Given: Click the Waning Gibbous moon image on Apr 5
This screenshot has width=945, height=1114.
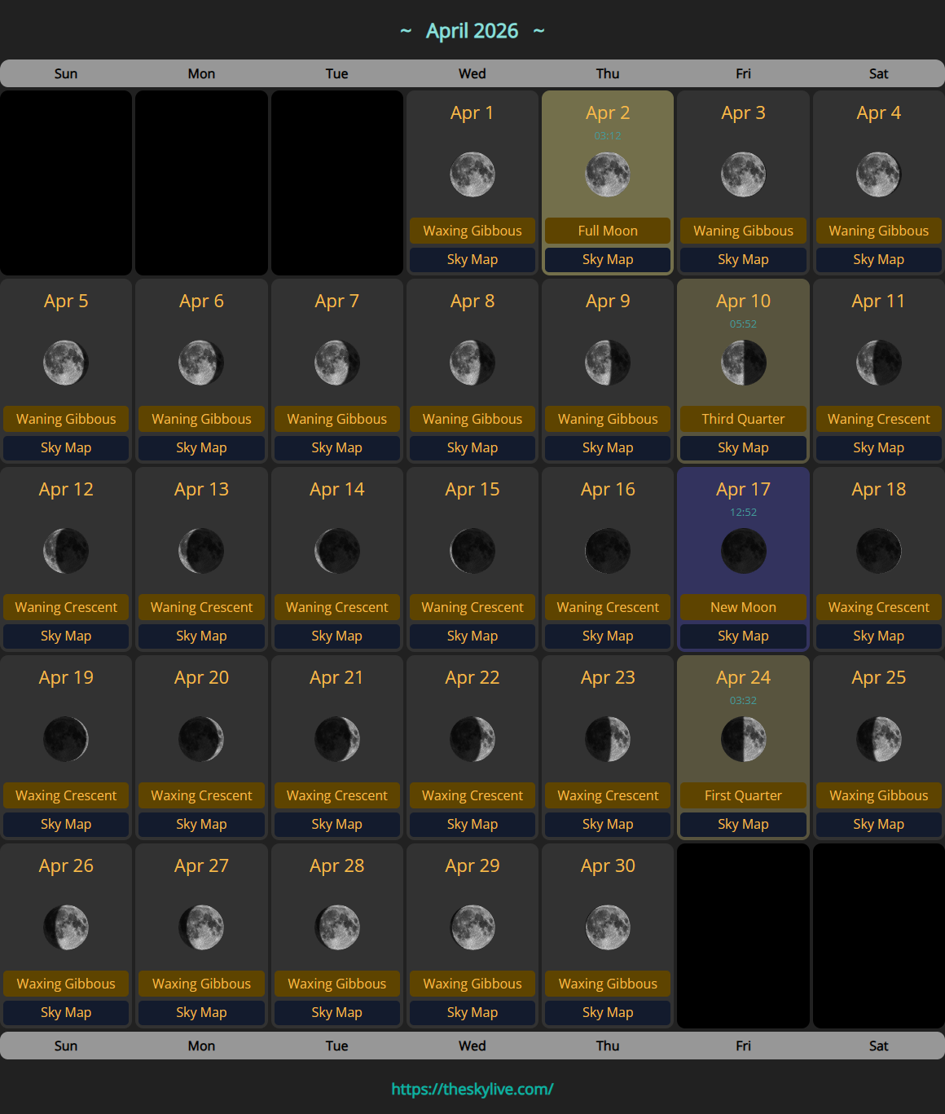Looking at the screenshot, I should click(x=65, y=363).
